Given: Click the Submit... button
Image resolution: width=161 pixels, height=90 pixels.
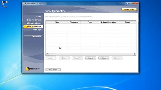Looking at the screenshot, I should pyautogui.click(x=117, y=58).
